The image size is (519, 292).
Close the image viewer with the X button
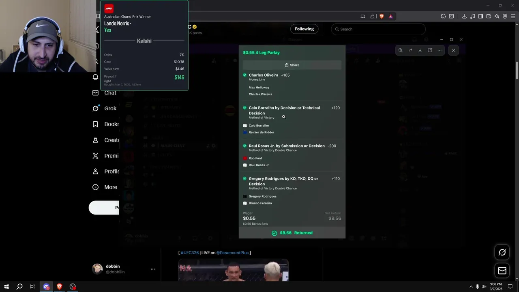pyautogui.click(x=453, y=50)
